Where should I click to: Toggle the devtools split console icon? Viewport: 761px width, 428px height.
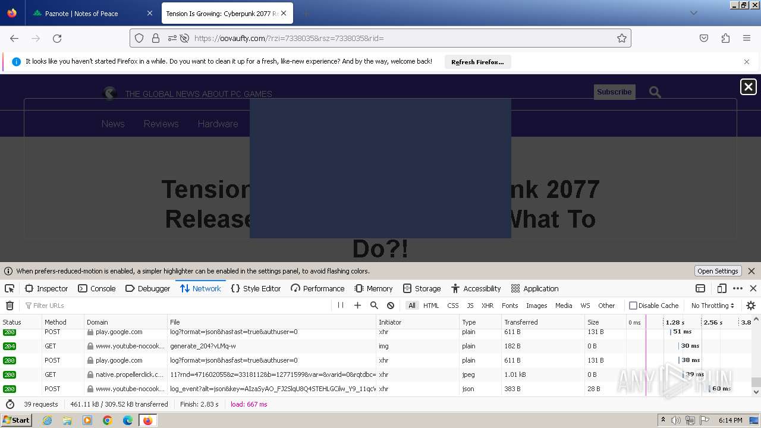coord(700,288)
